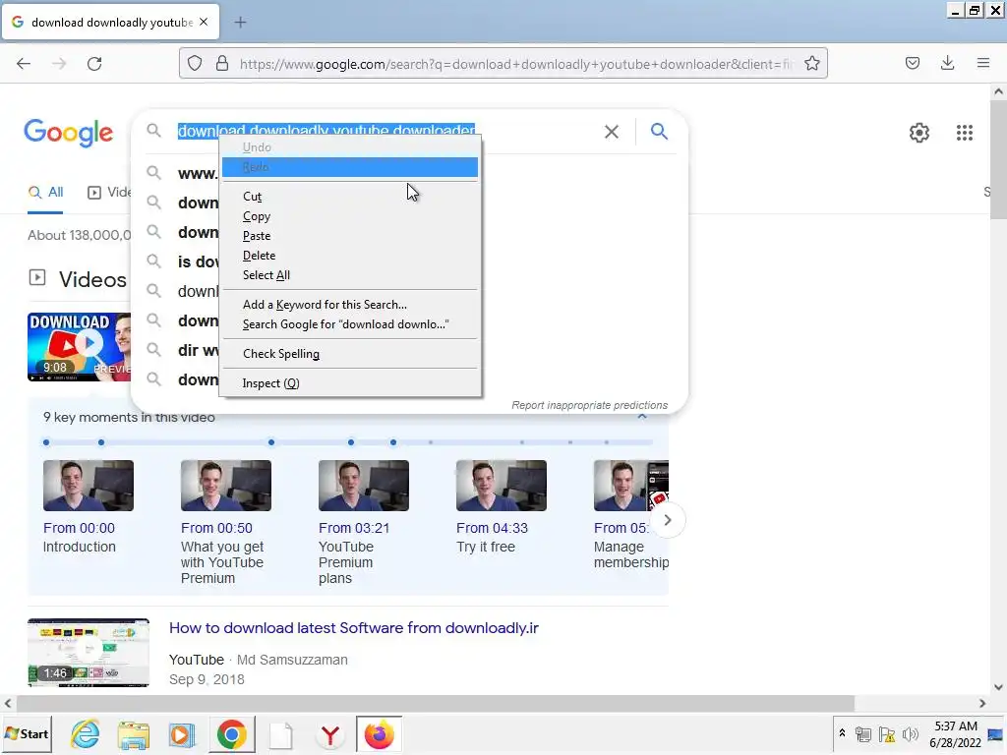The image size is (1007, 755).
Task: Choose Cut from the context menu
Action: 350,197
